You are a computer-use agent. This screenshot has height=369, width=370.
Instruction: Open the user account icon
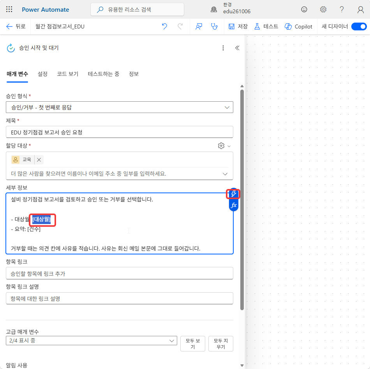click(360, 9)
